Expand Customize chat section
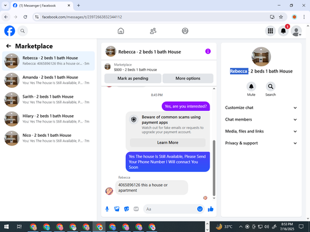Screen dimensions: 310x232 coord(261,108)
